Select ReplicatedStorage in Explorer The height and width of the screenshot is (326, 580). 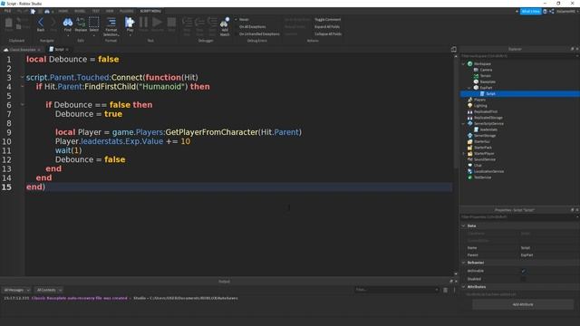(x=488, y=118)
